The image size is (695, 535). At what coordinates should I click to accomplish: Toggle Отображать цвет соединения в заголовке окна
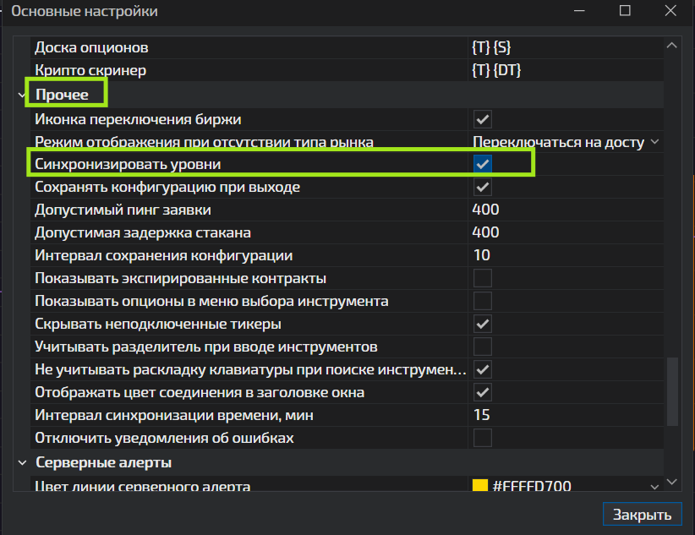483,392
